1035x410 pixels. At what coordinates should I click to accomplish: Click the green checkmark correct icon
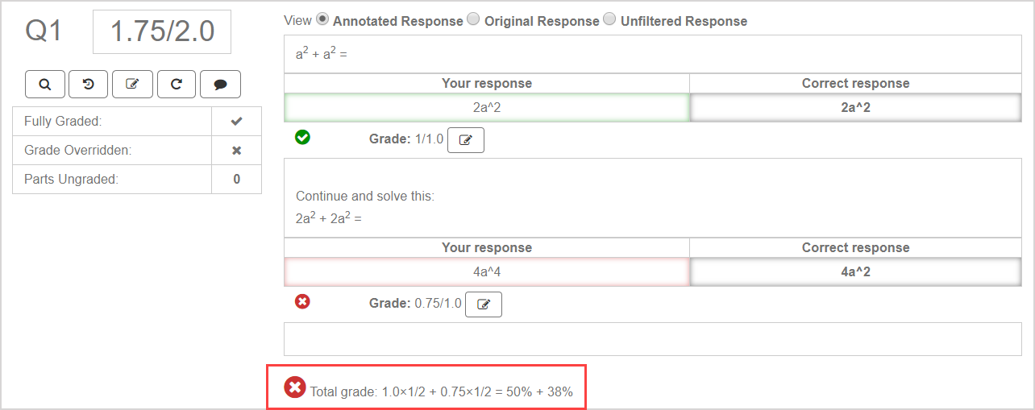click(302, 138)
